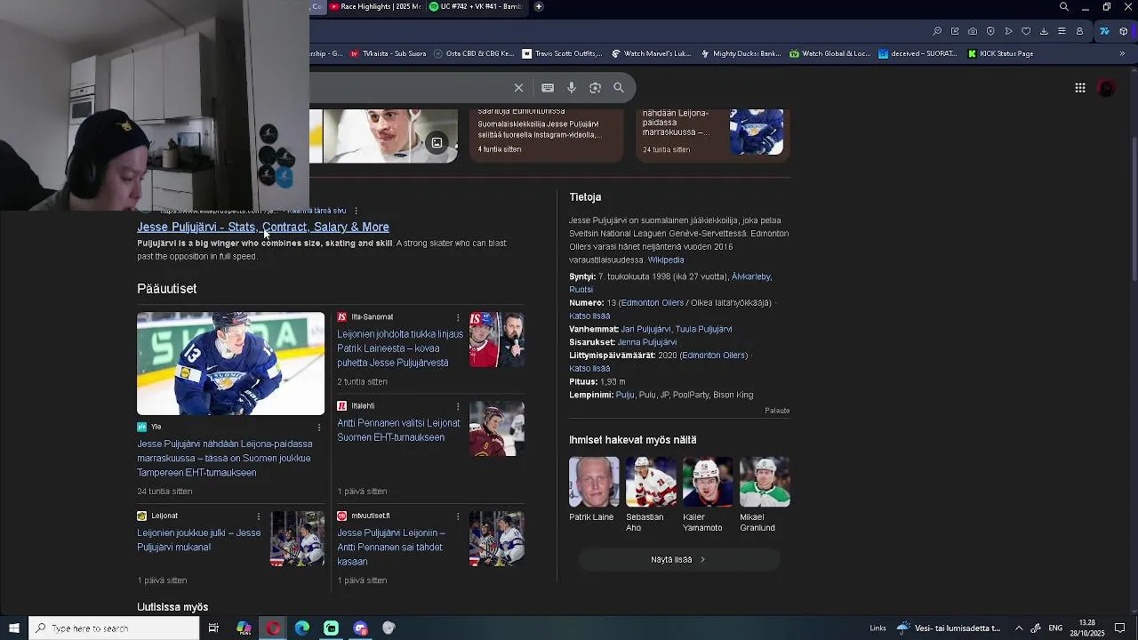Follow the Älvkarleby birthplace link
Viewport: 1138px width, 640px height.
click(x=751, y=276)
